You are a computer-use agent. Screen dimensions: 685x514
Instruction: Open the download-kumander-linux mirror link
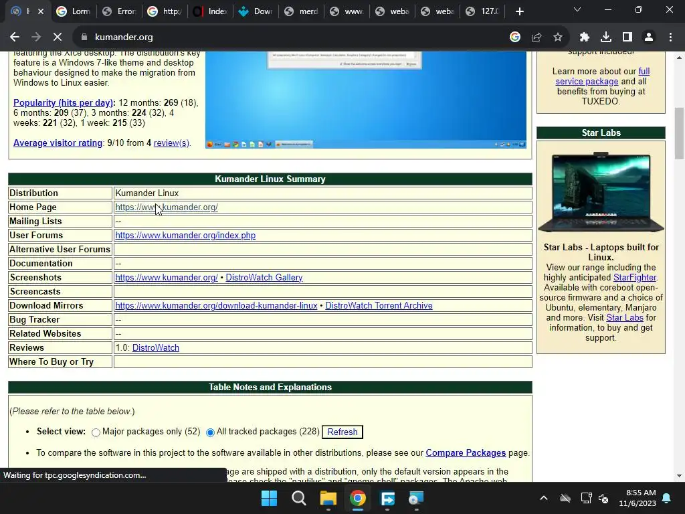[216, 305]
